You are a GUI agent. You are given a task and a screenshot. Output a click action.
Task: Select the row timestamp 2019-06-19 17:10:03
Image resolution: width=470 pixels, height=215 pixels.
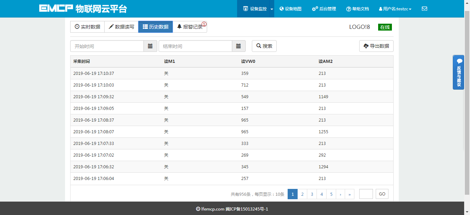[94, 85]
